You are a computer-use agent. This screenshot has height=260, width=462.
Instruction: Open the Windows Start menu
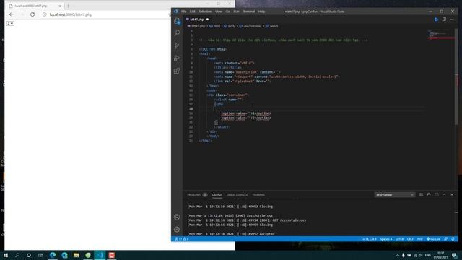pos(6,255)
